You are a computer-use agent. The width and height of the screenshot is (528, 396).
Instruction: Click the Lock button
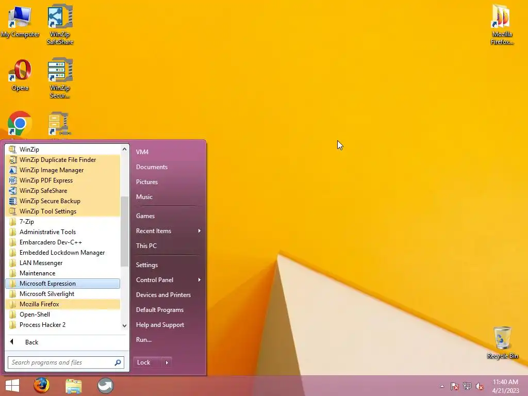pyautogui.click(x=147, y=362)
